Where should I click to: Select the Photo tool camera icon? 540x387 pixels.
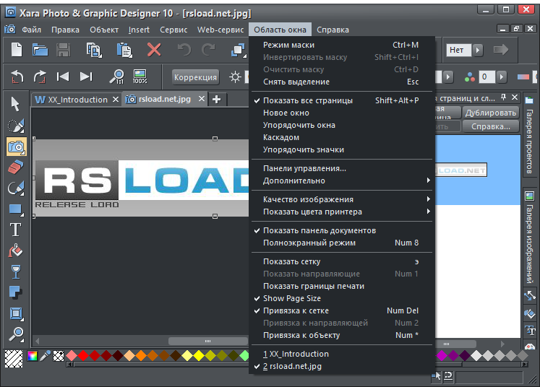pos(16,147)
